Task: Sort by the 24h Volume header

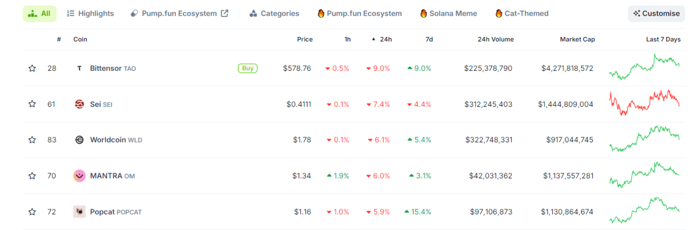Action: coord(496,39)
